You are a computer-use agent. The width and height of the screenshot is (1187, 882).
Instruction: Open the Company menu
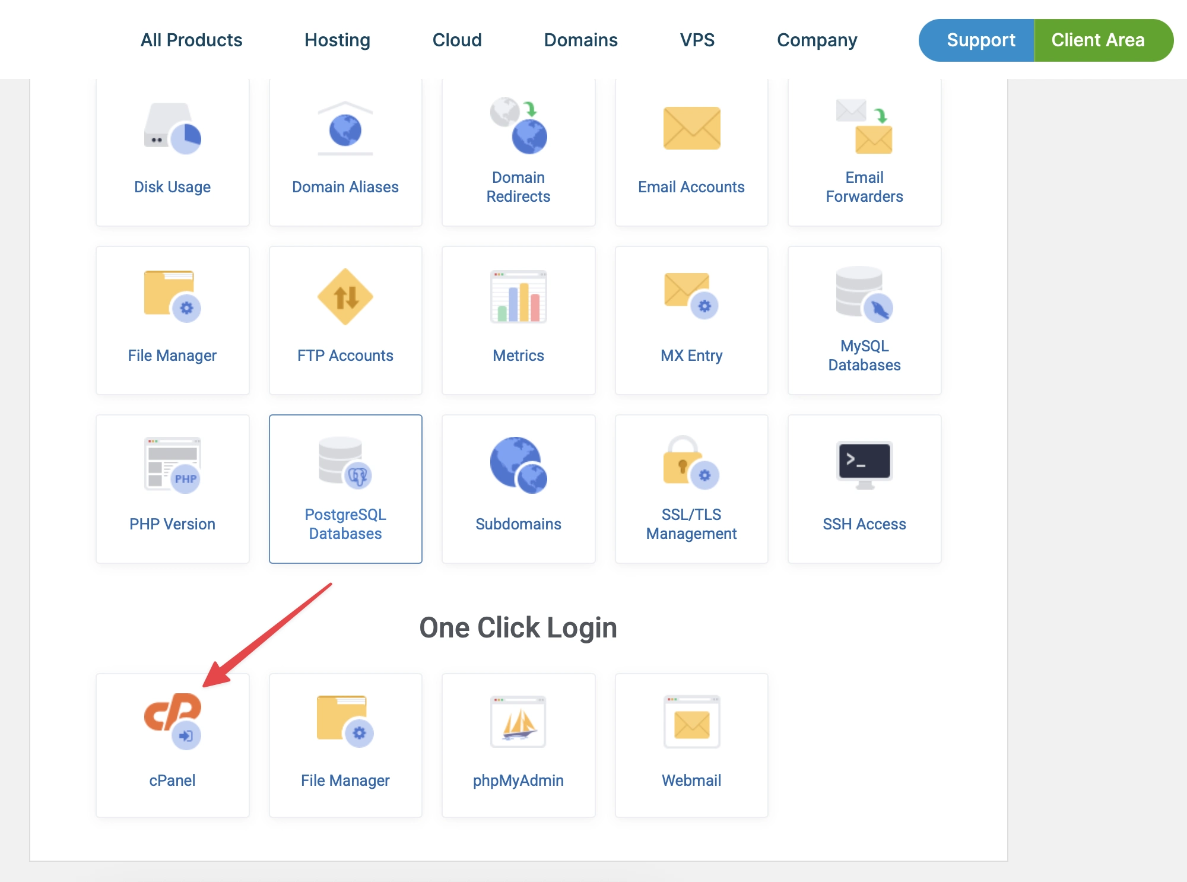817,40
